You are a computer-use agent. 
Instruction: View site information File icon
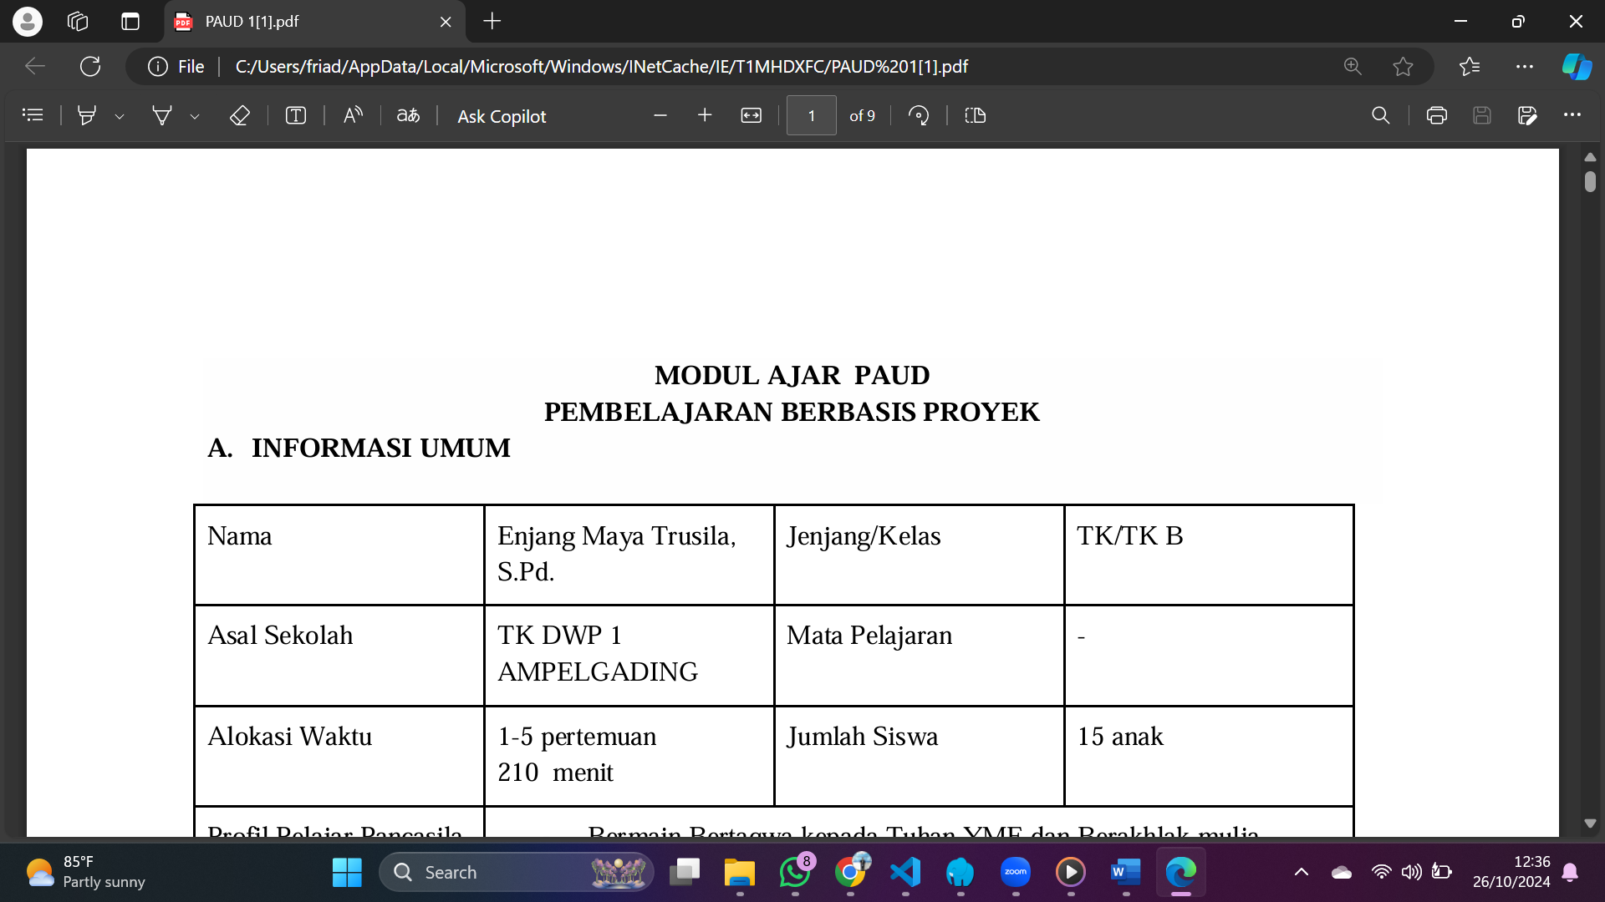coord(176,66)
